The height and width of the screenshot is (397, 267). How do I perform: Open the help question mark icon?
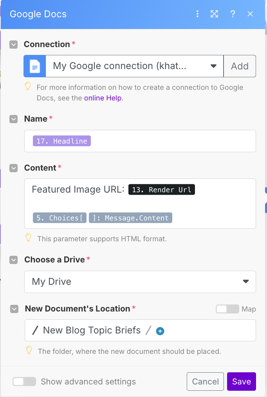pos(233,14)
